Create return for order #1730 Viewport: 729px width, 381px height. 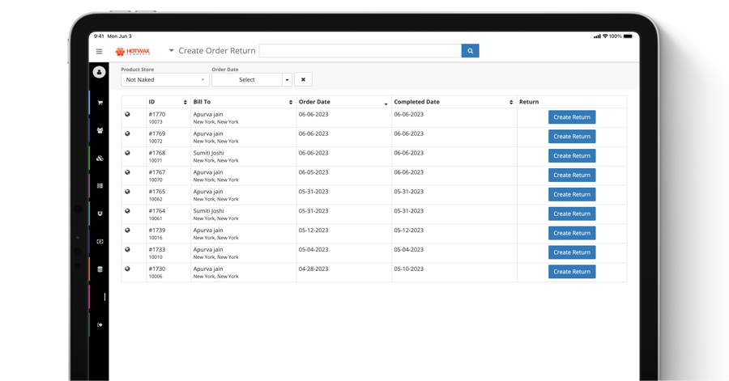click(571, 272)
